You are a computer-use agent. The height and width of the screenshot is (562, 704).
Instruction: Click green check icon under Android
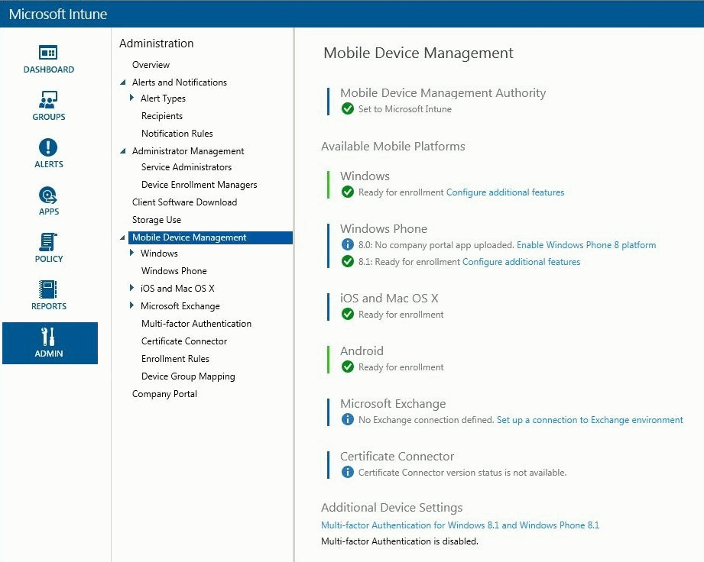(x=348, y=367)
